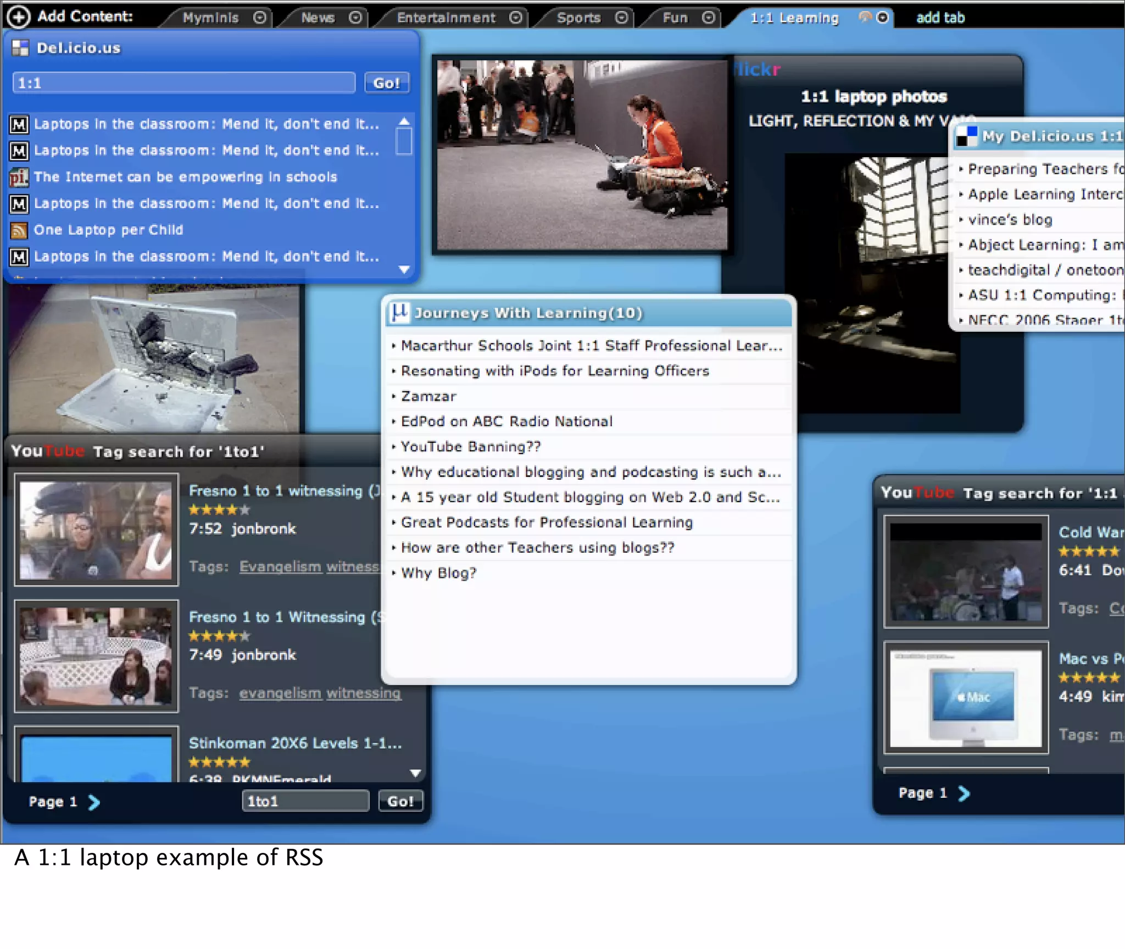
Task: Click flickr photo of woman sitting with laptop
Action: coord(582,155)
